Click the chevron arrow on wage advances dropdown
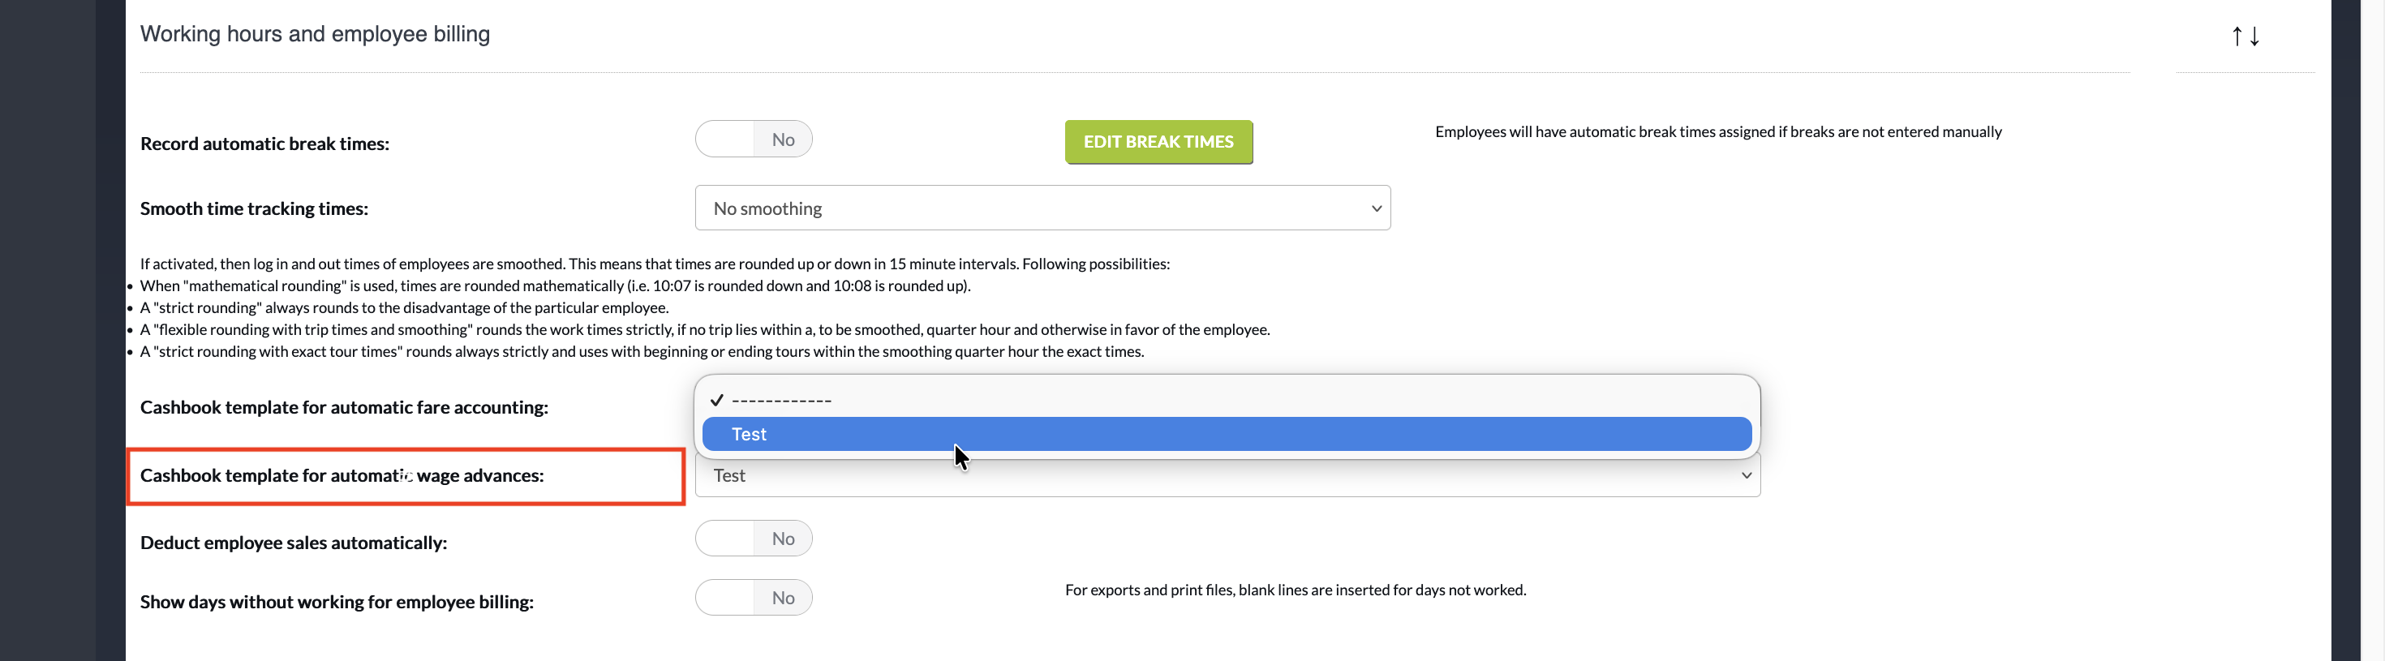This screenshot has width=2385, height=661. click(1745, 476)
